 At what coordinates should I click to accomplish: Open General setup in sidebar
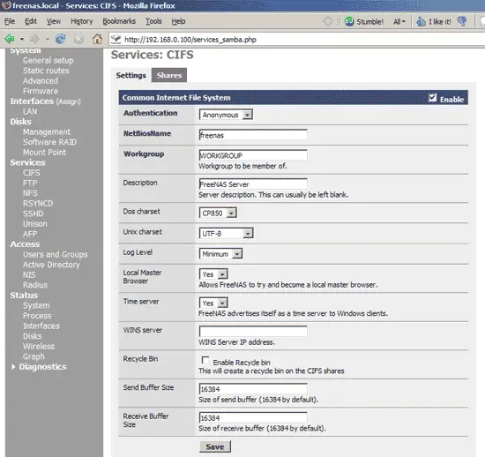[x=48, y=60]
